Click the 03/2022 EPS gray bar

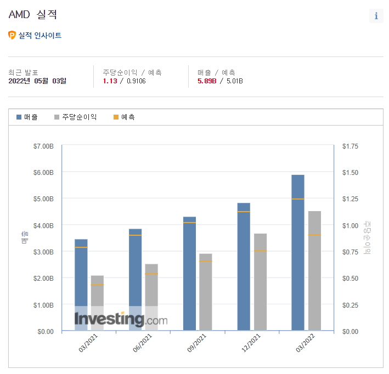pos(314,271)
